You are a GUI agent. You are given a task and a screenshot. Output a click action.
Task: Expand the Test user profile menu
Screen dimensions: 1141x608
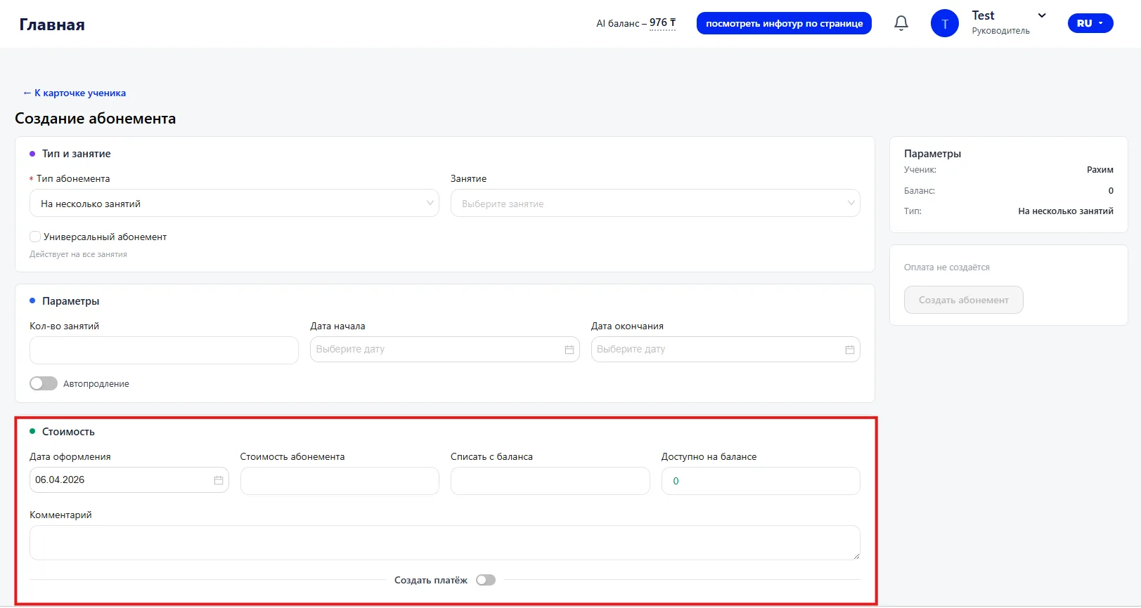coord(1042,15)
